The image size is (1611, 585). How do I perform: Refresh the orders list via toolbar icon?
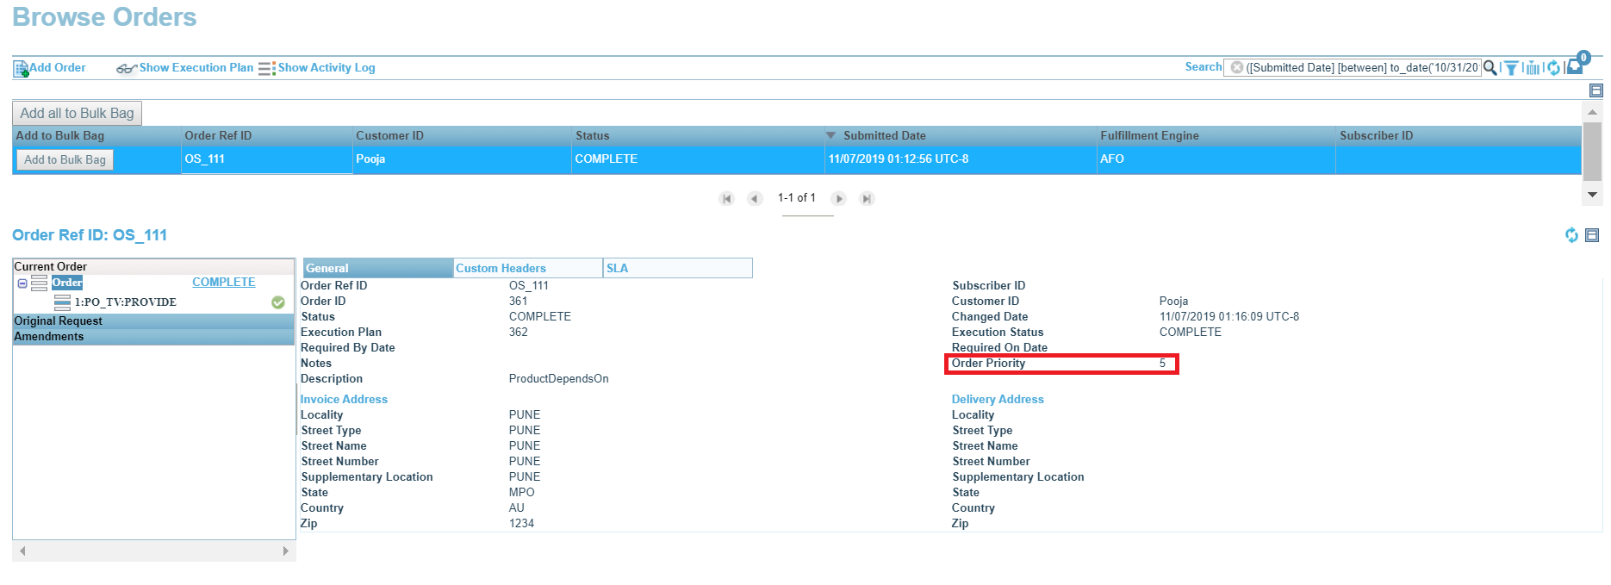click(1554, 68)
